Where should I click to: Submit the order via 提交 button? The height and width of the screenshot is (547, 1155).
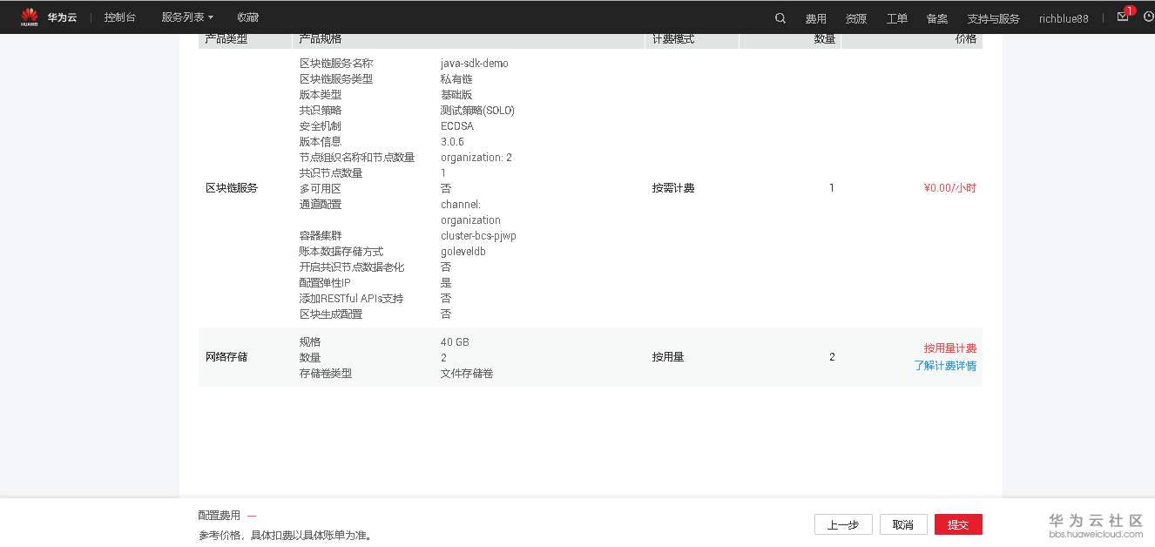tap(958, 524)
